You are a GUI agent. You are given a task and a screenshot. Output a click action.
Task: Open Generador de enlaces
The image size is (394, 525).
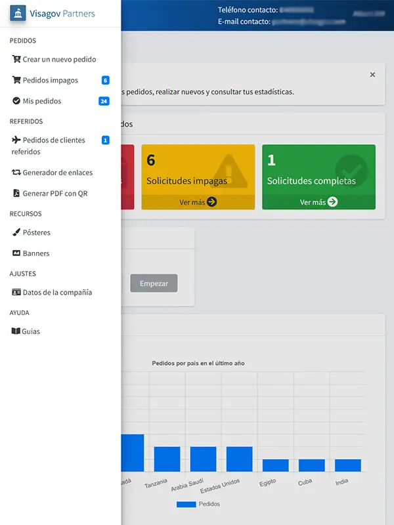[58, 173]
